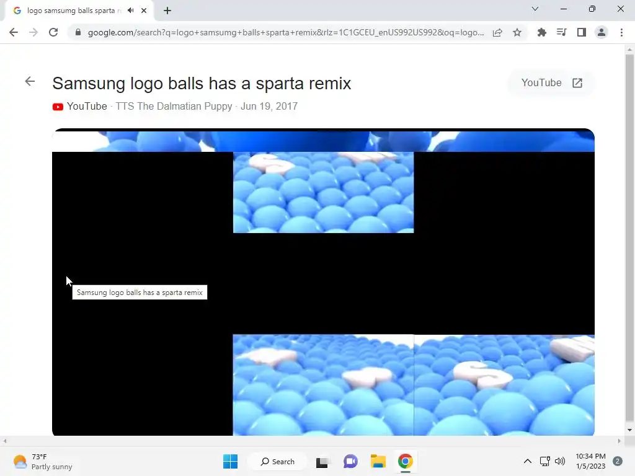Reload the current page
This screenshot has height=476, width=635.
(x=53, y=32)
